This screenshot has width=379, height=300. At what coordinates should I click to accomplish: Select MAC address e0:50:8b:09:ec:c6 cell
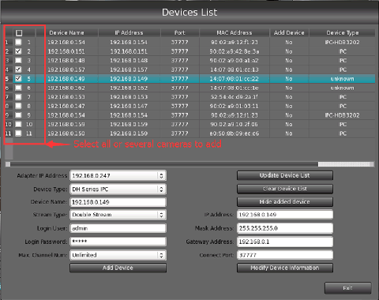tap(235, 133)
